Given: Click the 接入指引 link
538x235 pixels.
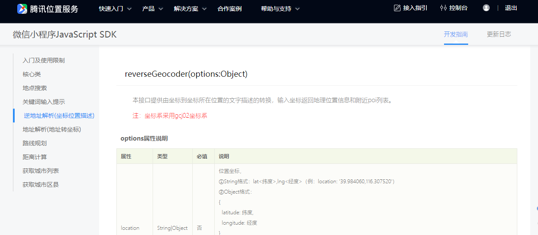Looking at the screenshot, I should click(415, 8).
